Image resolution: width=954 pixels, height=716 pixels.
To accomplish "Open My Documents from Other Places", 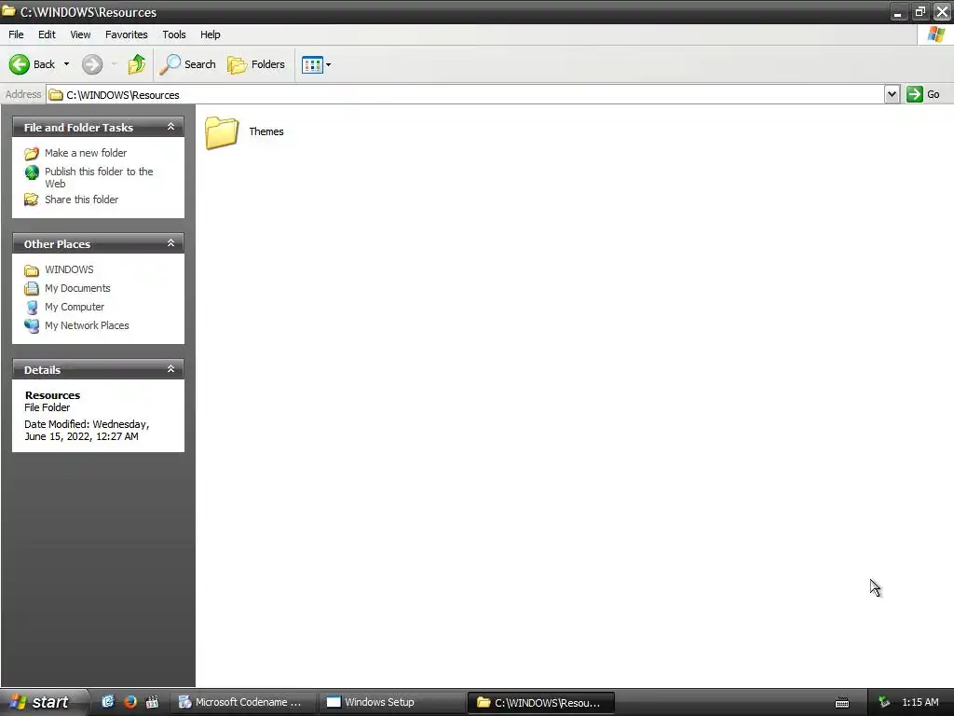I will coord(77,288).
